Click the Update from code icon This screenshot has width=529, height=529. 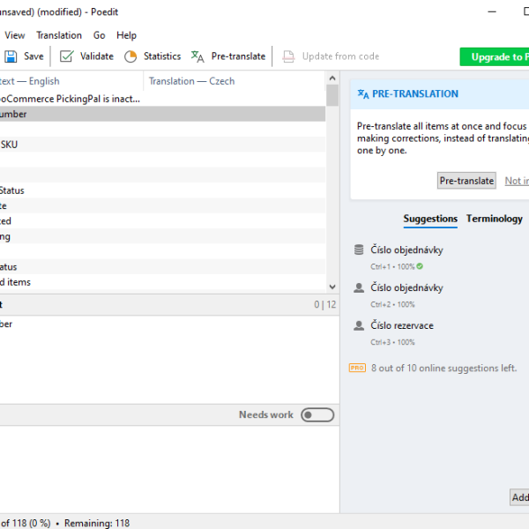(x=288, y=56)
